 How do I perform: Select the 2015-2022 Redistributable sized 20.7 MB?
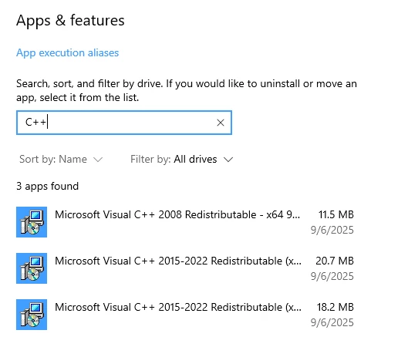(185, 268)
